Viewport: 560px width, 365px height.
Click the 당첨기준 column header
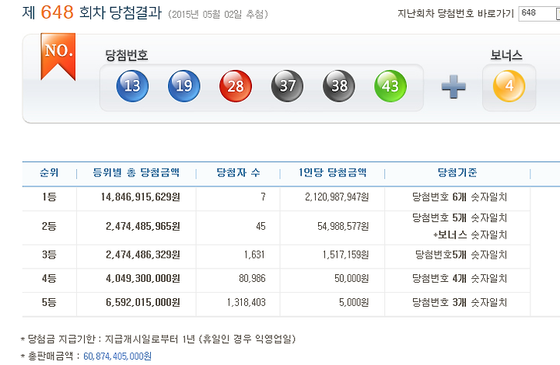pos(457,173)
